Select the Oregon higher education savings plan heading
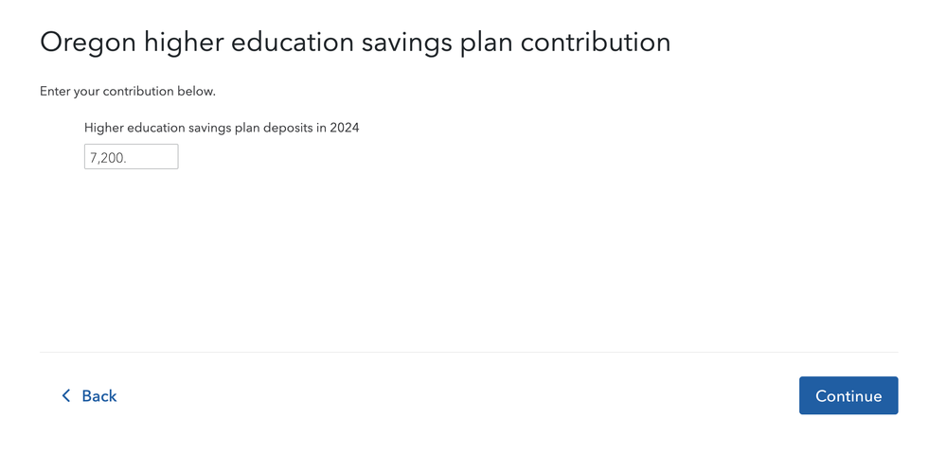The width and height of the screenshot is (946, 471). pyautogui.click(x=355, y=44)
